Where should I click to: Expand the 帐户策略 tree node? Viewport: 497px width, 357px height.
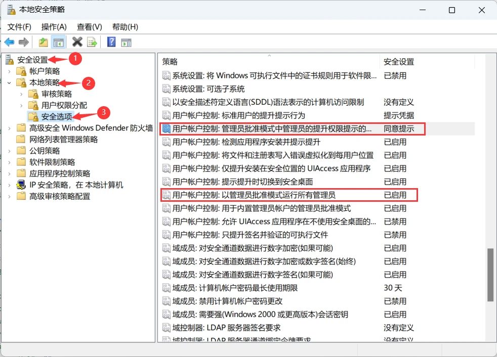pos(10,71)
